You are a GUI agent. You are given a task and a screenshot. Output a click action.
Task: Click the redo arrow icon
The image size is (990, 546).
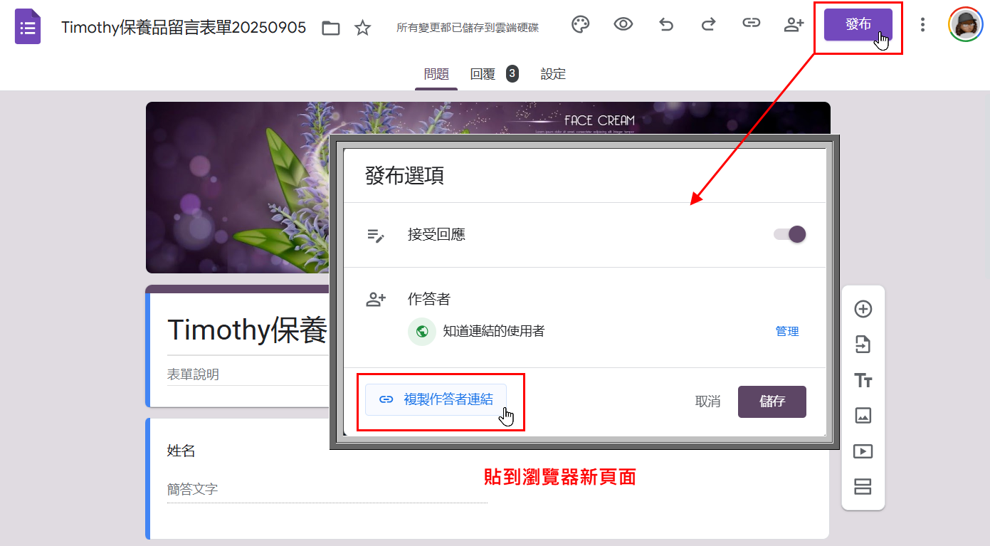[x=708, y=25]
